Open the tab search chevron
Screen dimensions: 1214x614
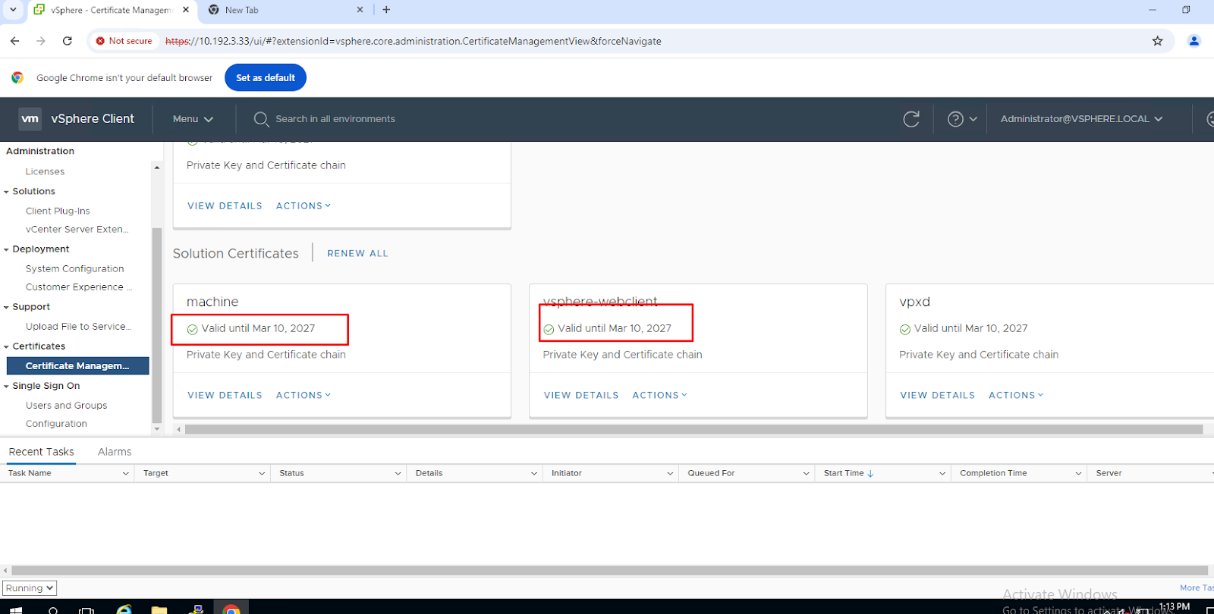[13, 10]
